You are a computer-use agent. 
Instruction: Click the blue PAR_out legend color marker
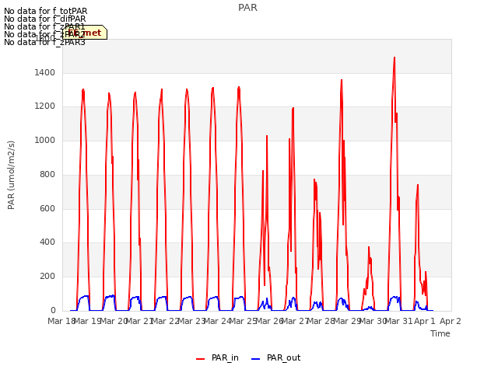(x=256, y=359)
